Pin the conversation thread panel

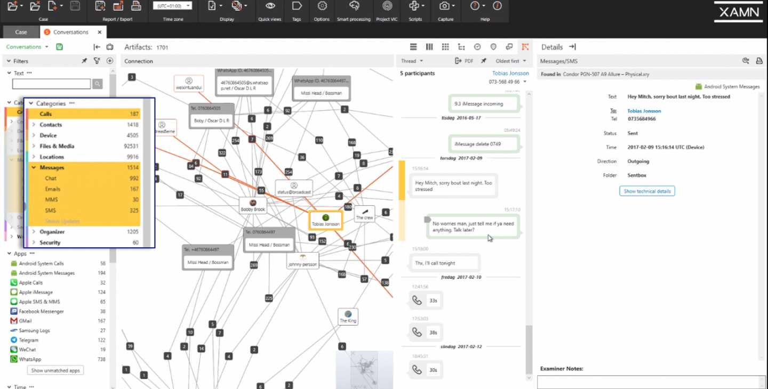click(x=484, y=61)
